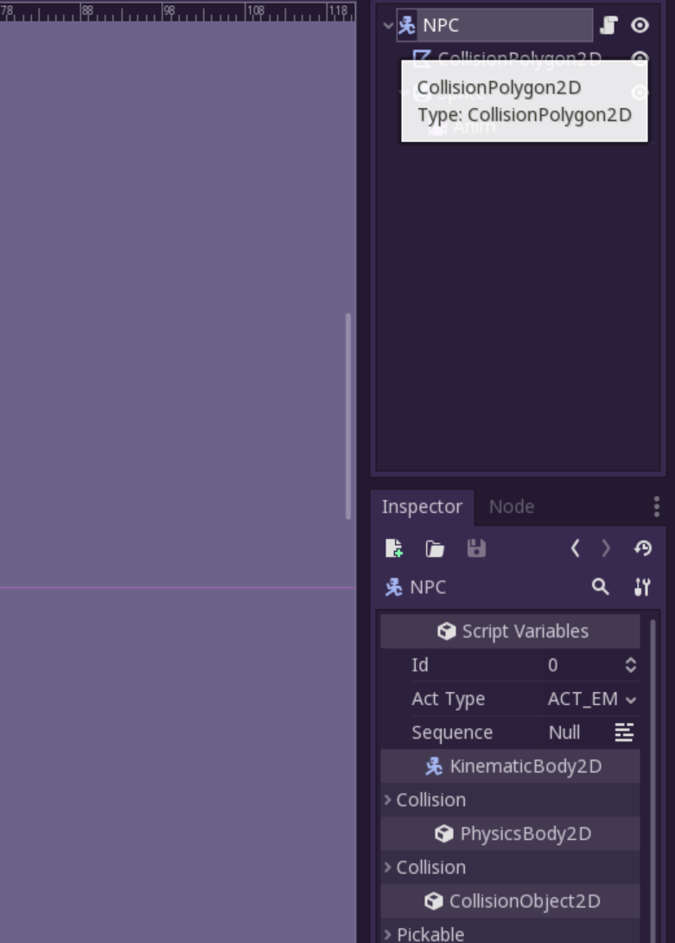Load an existing resource from disk
The height and width of the screenshot is (943, 675).
pos(435,548)
